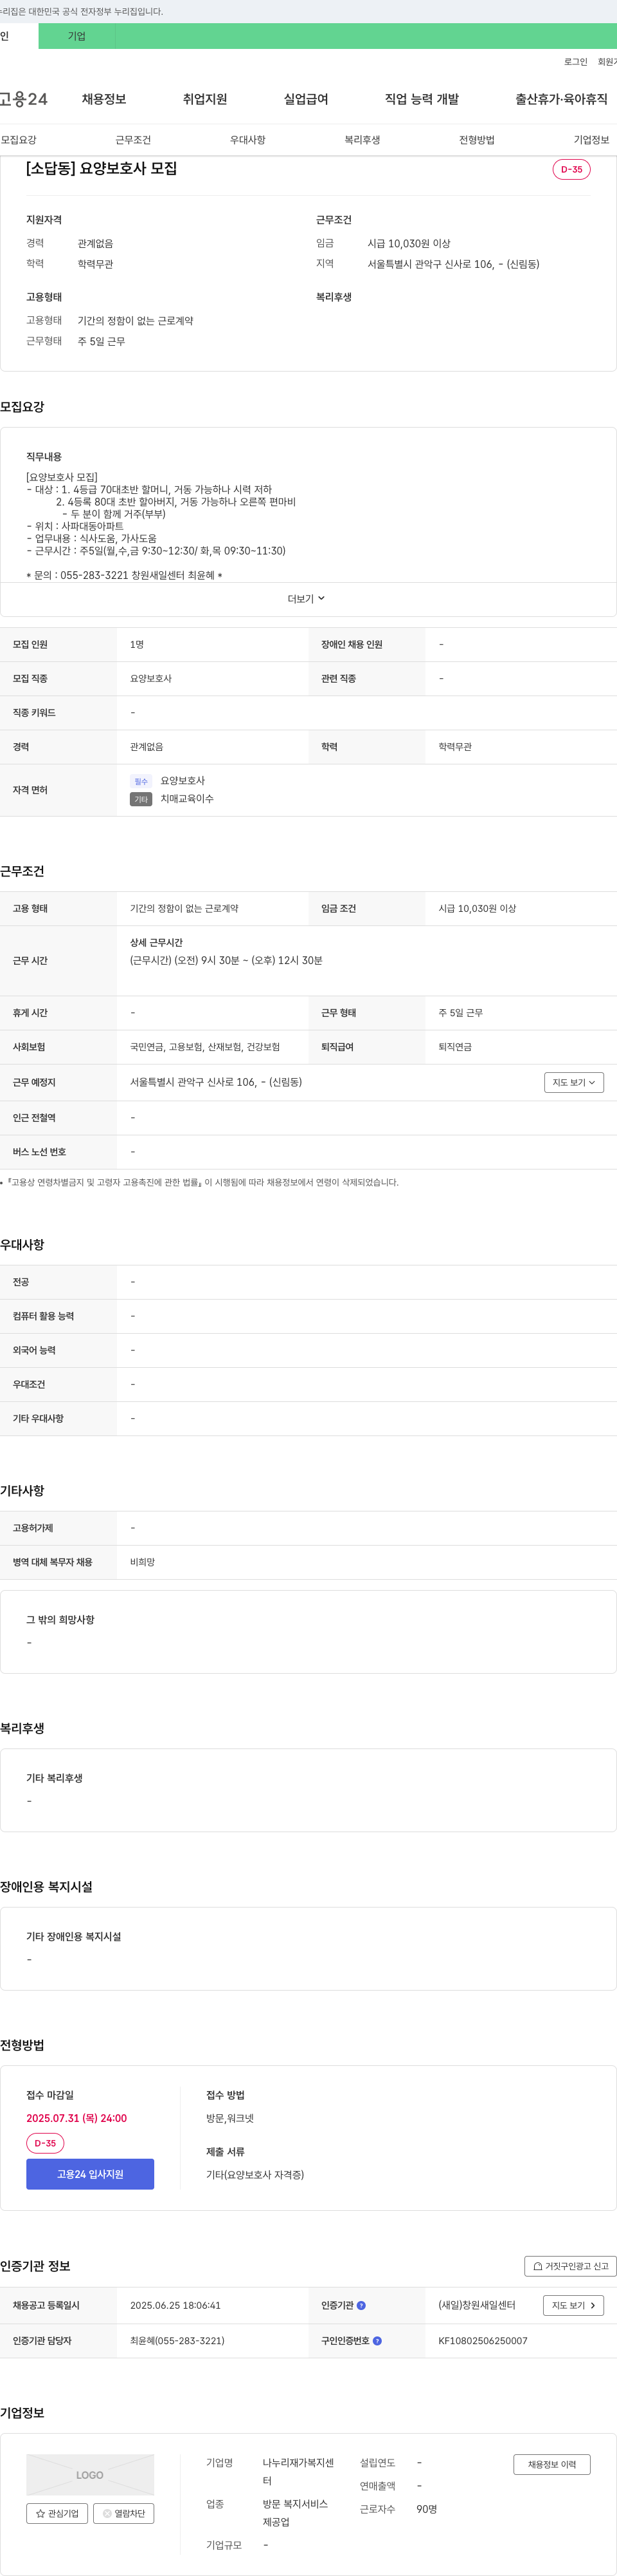Click the 상세 근무시간 hours text

coord(226,960)
